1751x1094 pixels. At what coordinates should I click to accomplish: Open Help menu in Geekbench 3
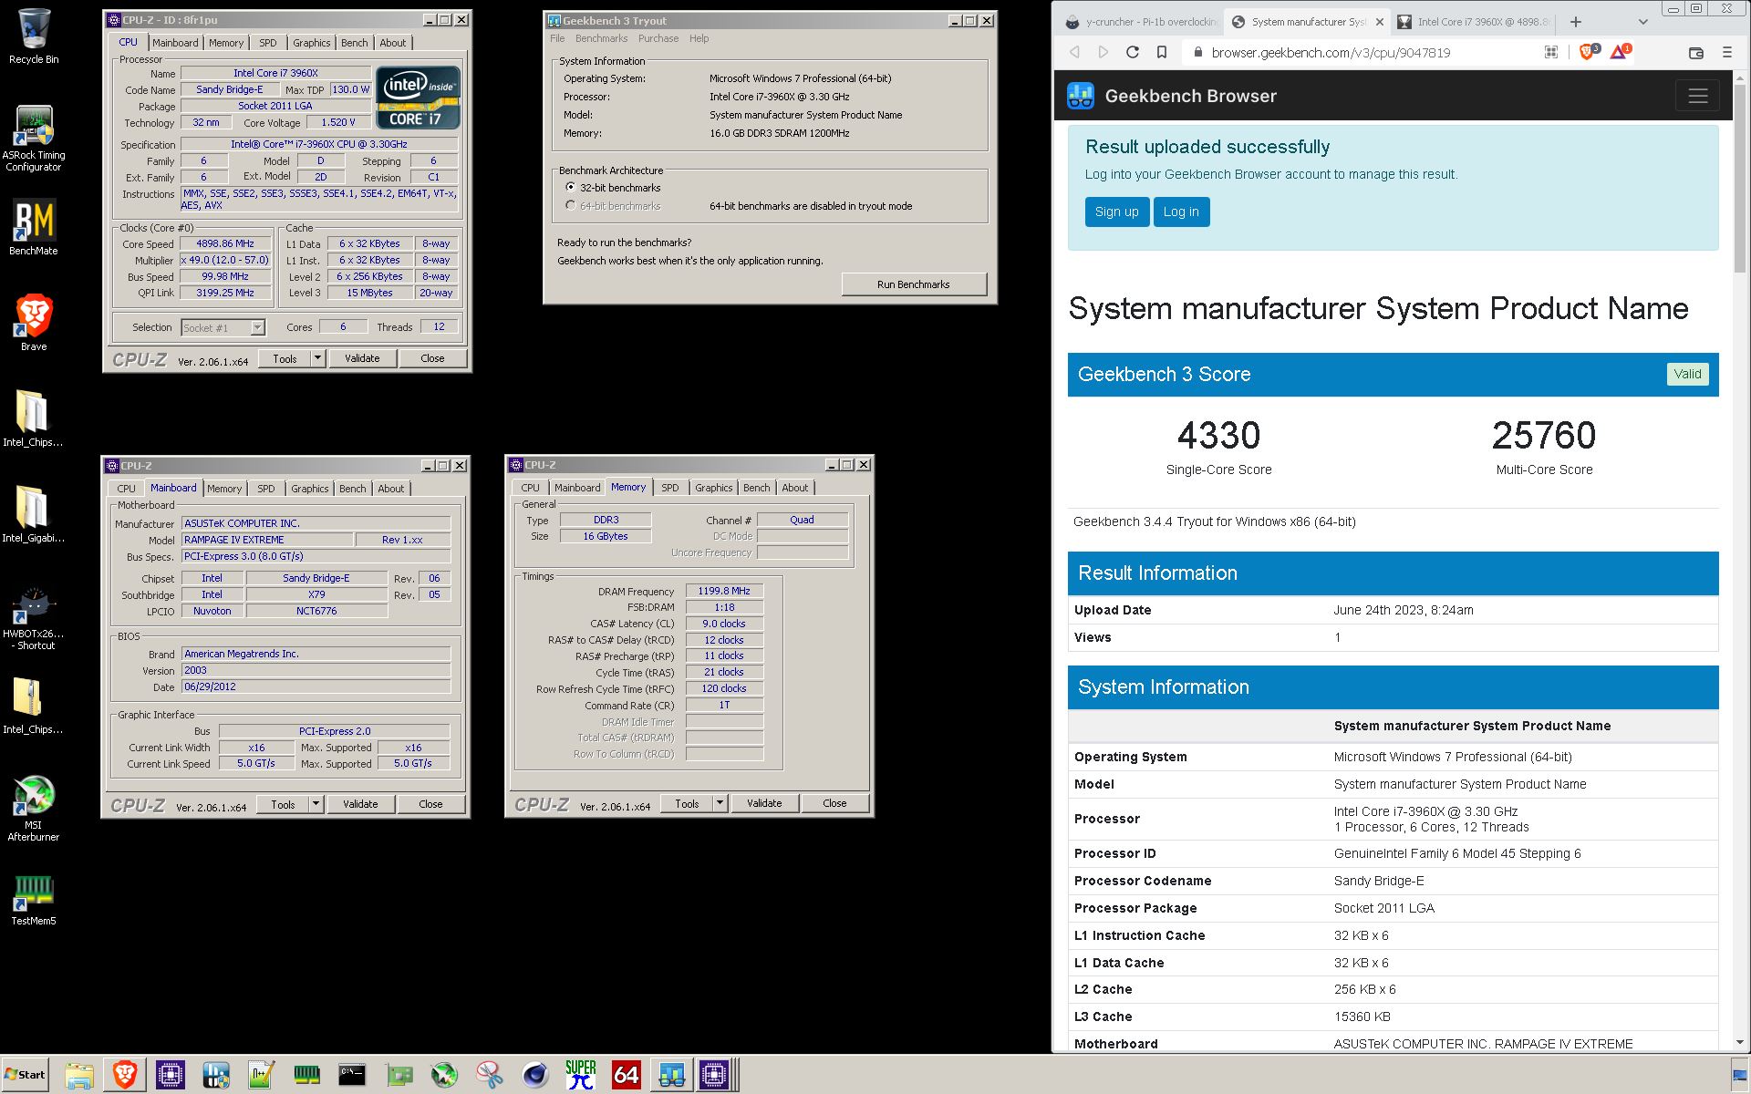(699, 38)
